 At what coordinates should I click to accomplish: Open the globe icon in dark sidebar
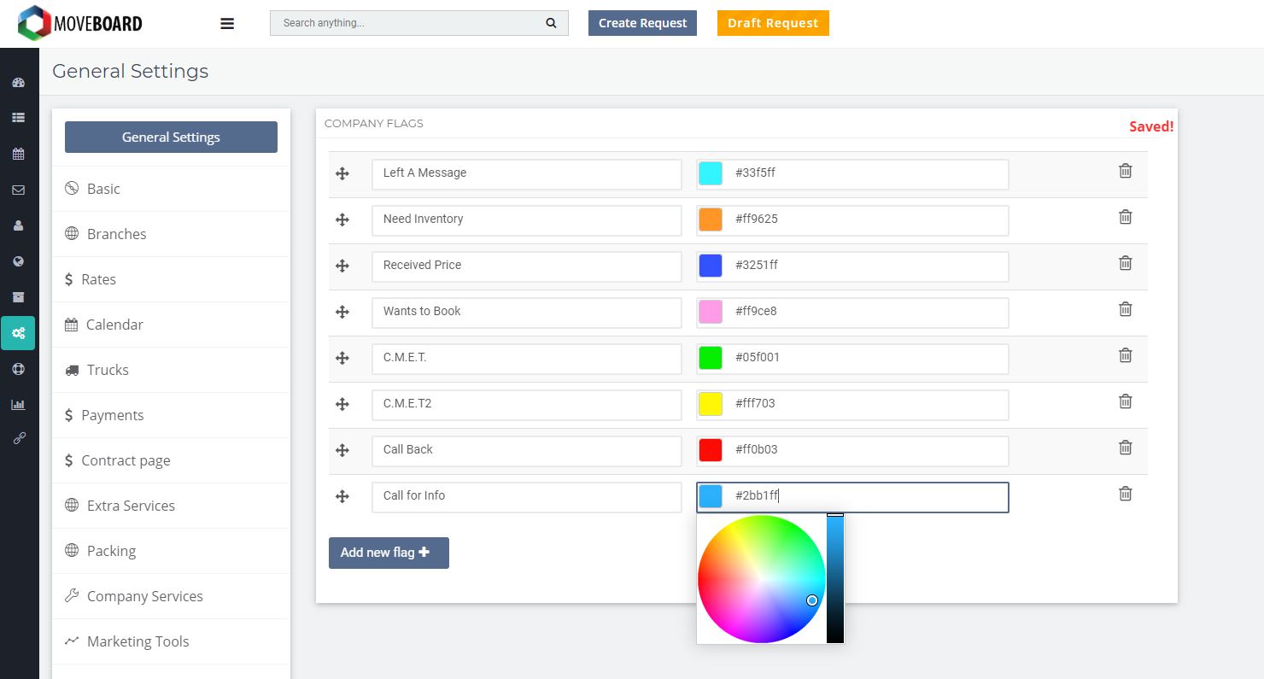(18, 261)
